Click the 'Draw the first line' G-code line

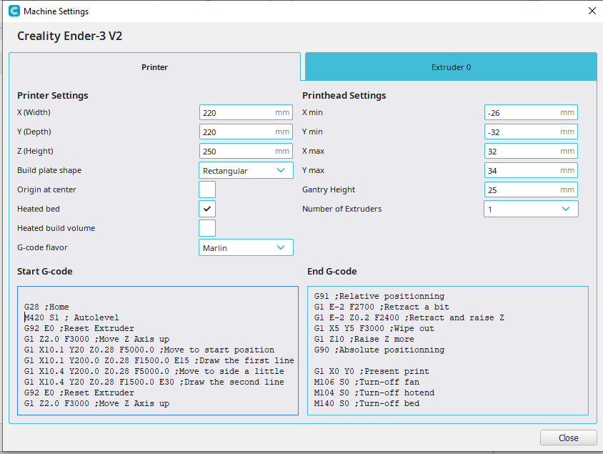point(159,360)
